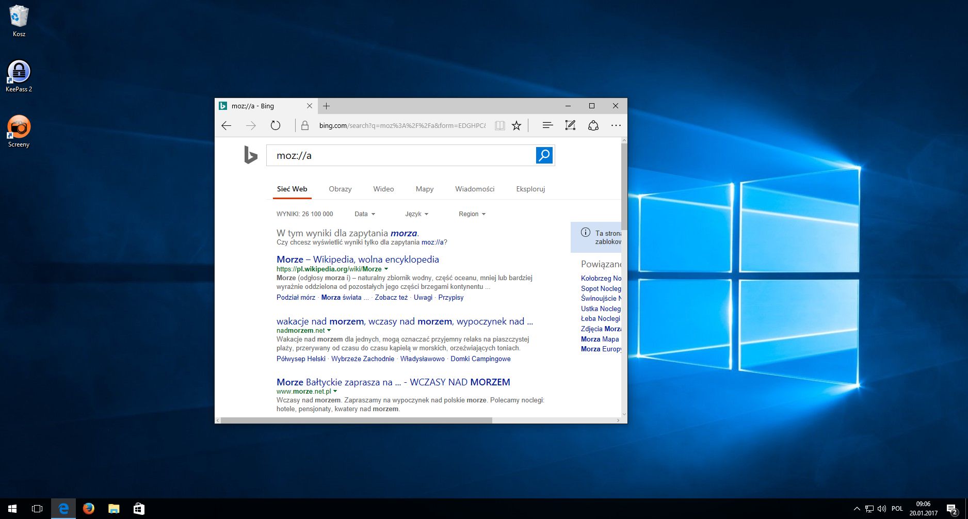Viewport: 968px width, 519px height.
Task: Switch to the Obrazy tab
Action: pyautogui.click(x=340, y=189)
